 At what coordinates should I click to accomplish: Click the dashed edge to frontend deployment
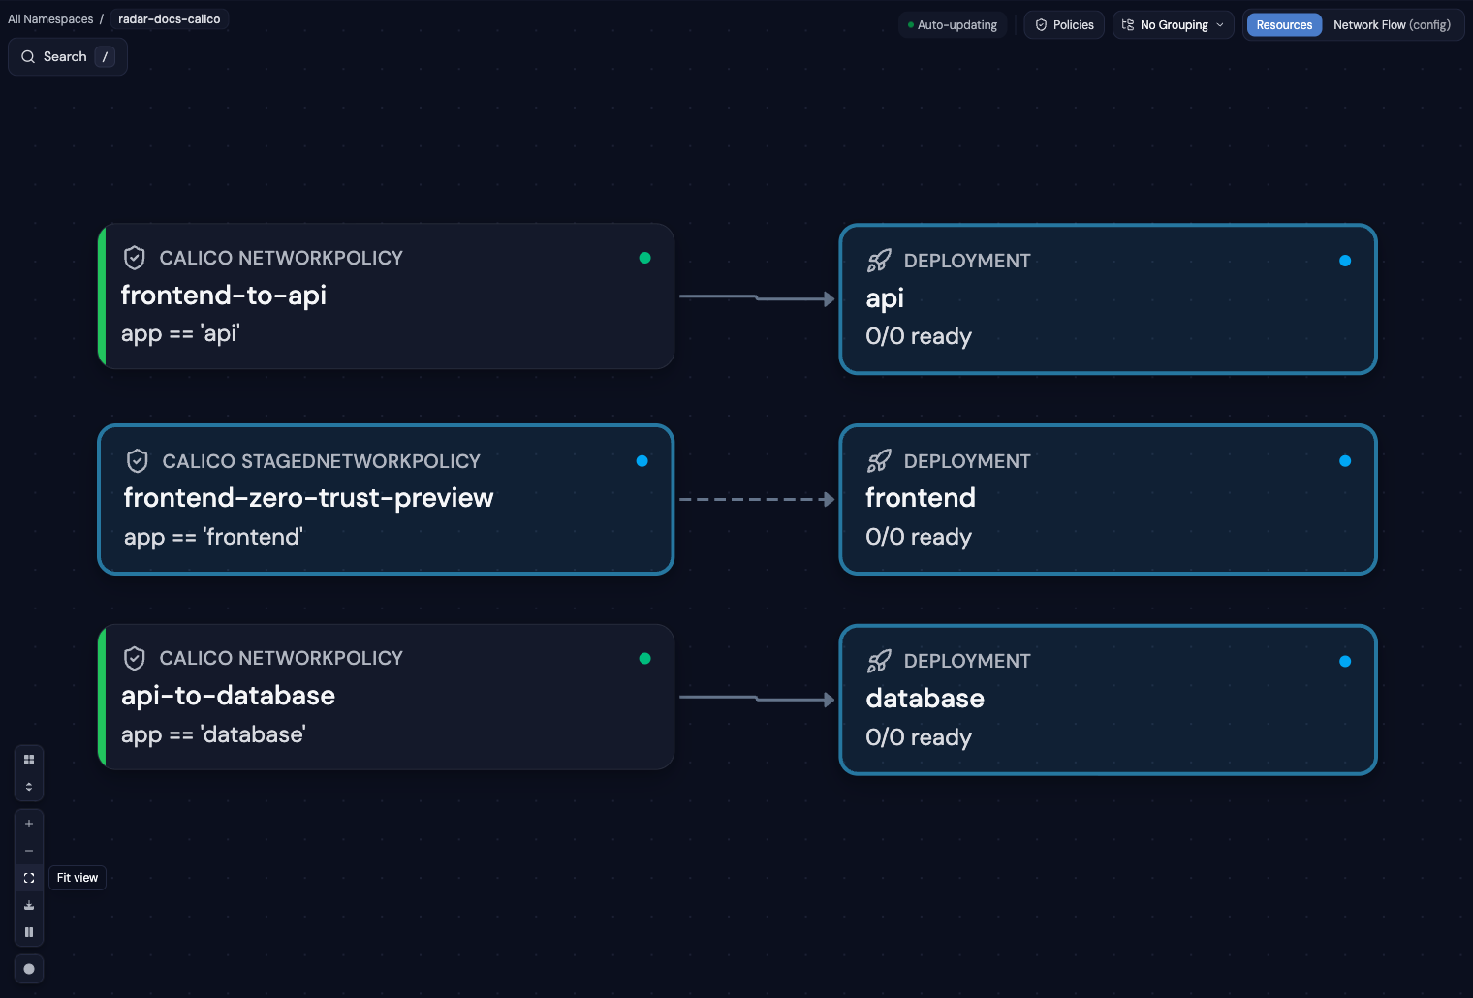[x=757, y=500]
